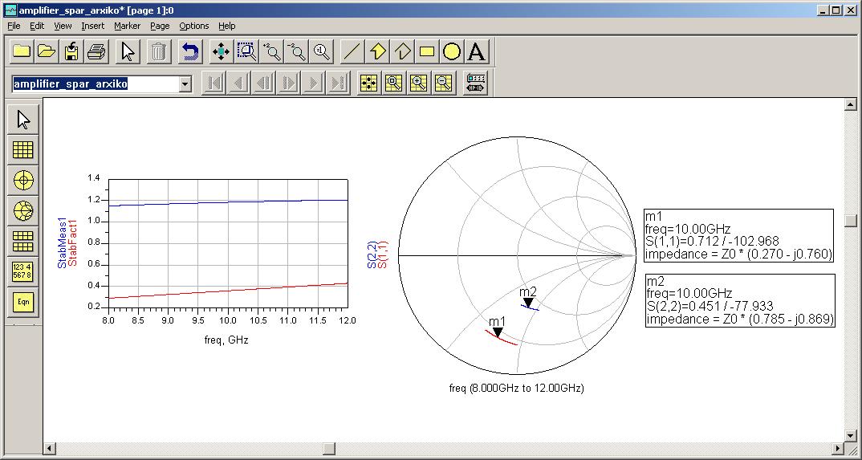Viewport: 862px width, 460px height.
Task: Click the vertical scrollbar thumb
Action: [851, 221]
